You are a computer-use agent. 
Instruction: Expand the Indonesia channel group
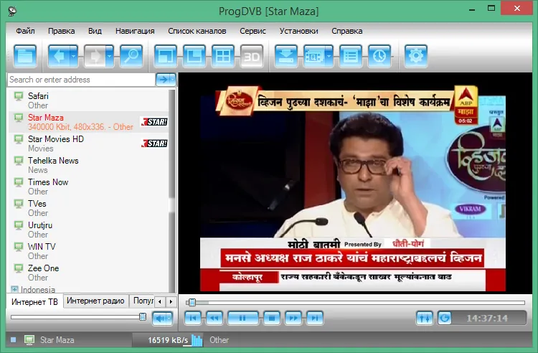14,289
